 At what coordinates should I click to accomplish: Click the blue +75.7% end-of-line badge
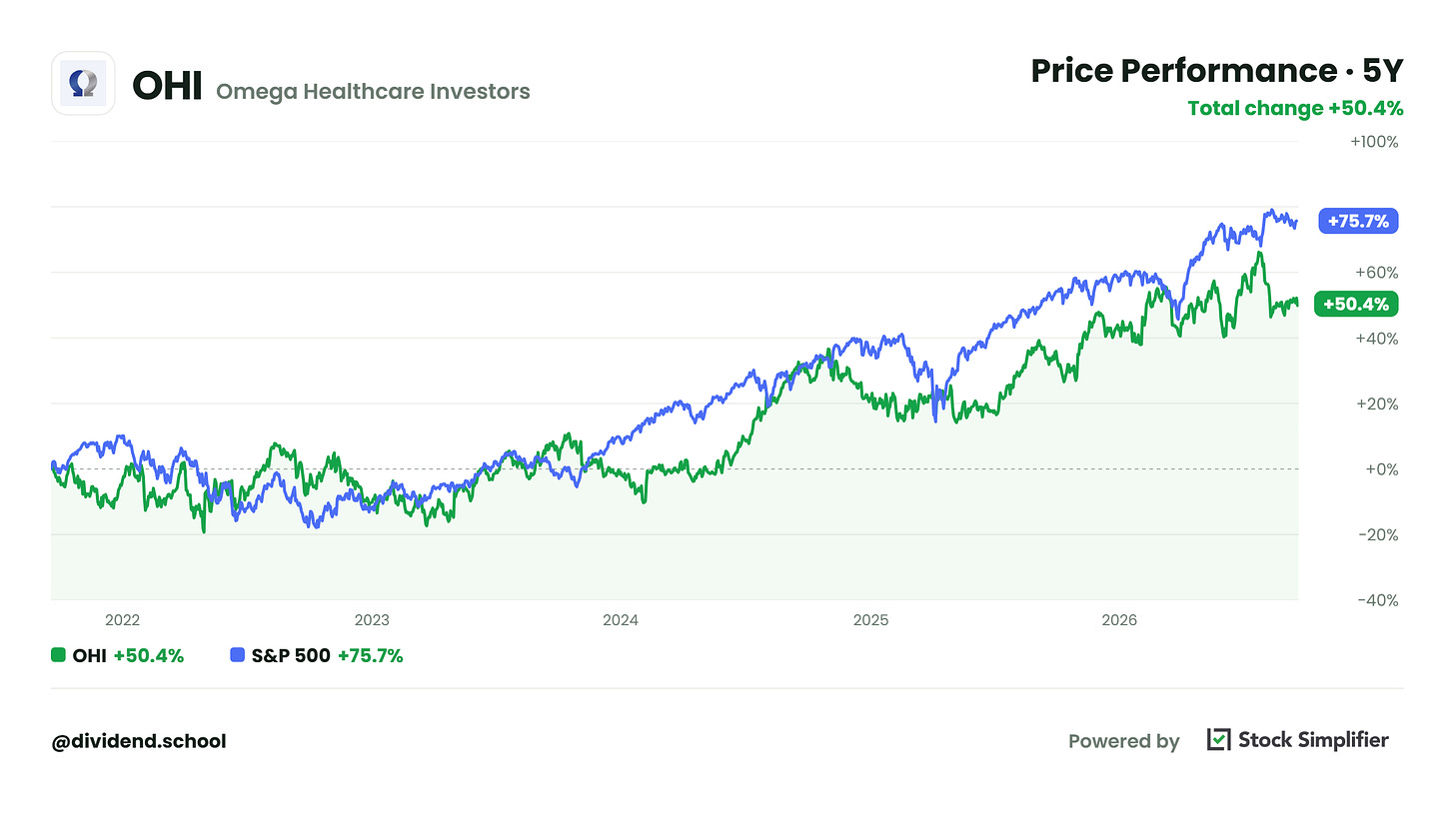pos(1358,221)
